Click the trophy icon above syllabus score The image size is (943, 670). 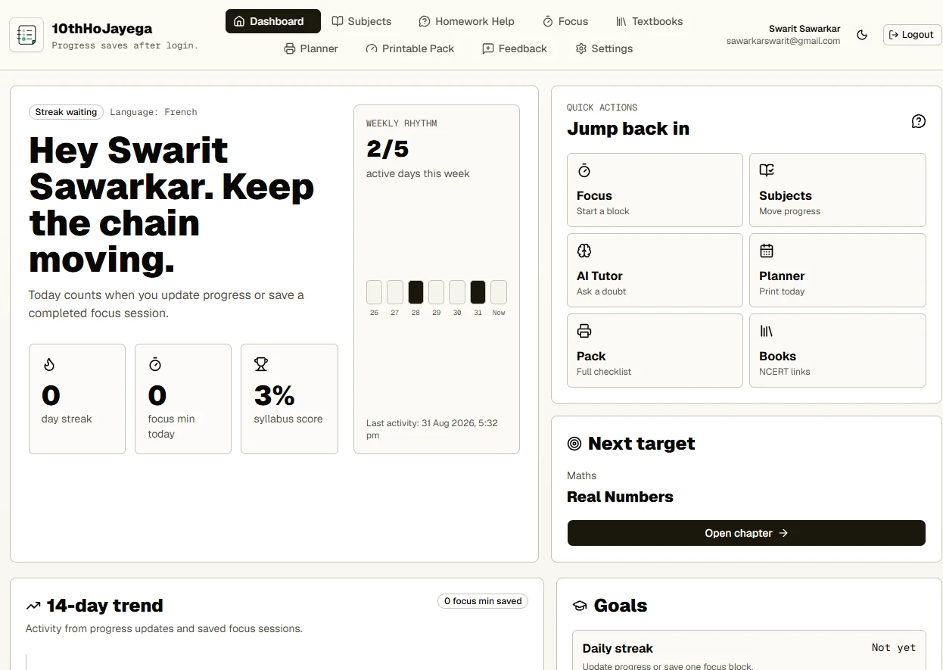[261, 365]
